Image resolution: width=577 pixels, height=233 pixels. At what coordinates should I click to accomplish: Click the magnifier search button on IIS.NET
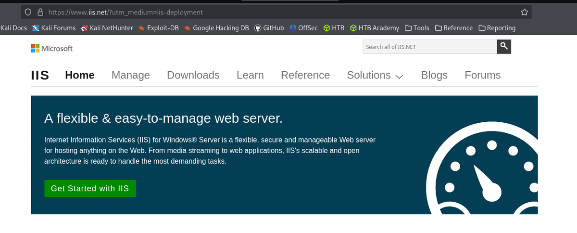[504, 47]
